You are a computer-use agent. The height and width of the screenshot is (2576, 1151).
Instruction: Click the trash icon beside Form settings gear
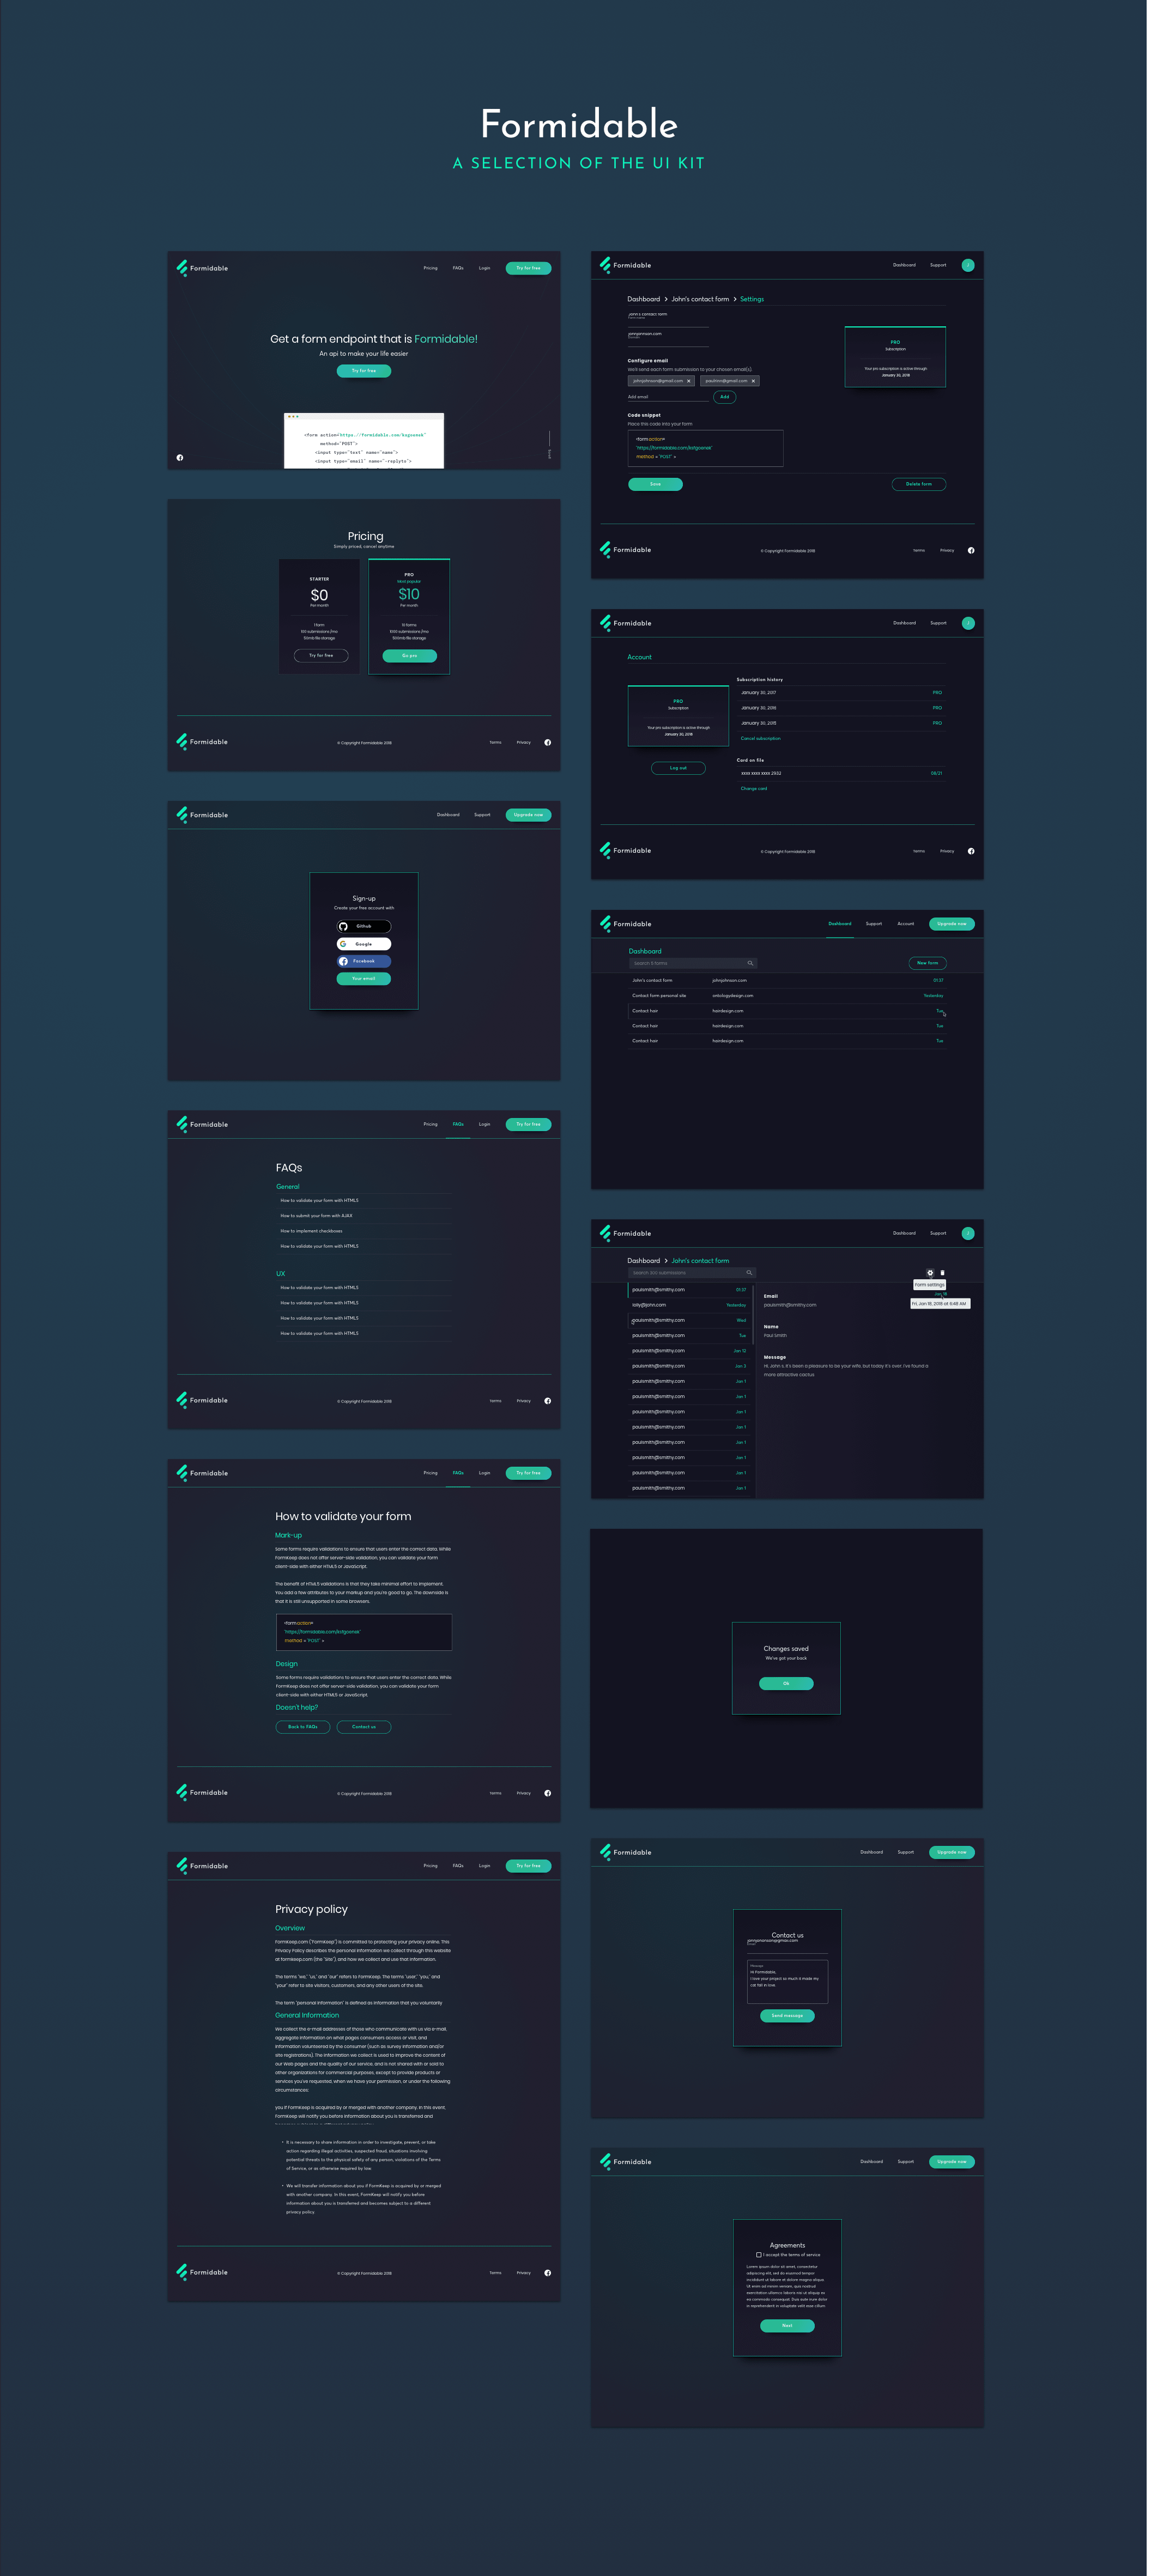coord(942,1273)
